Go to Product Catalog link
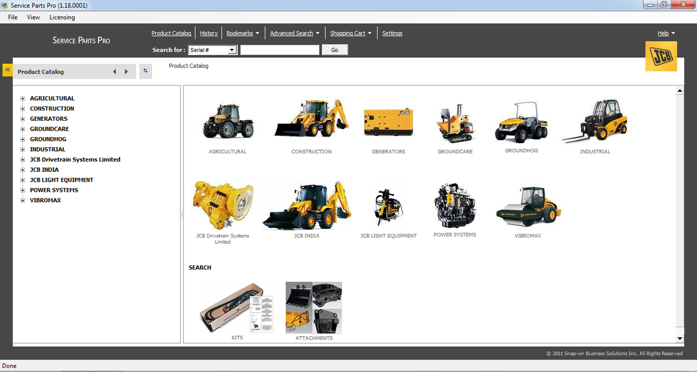Screen dimensions: 697x372 coord(171,33)
